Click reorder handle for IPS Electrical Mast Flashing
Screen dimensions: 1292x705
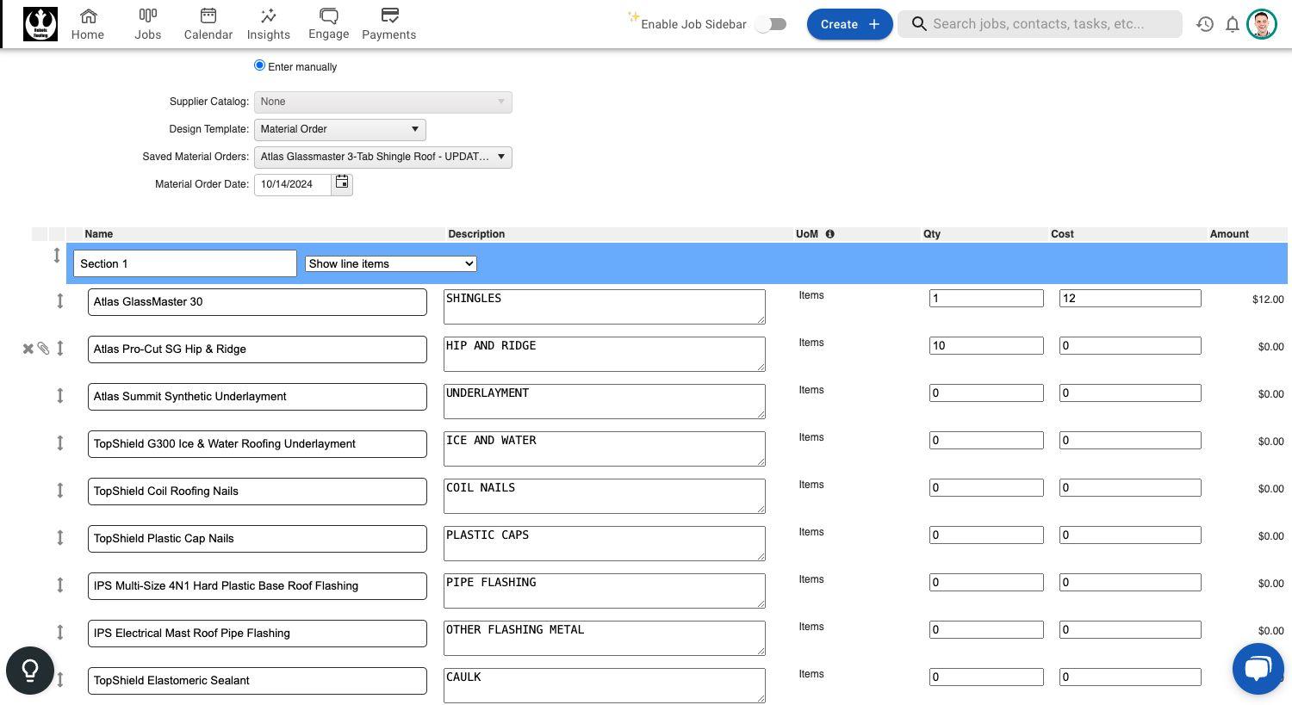[60, 632]
